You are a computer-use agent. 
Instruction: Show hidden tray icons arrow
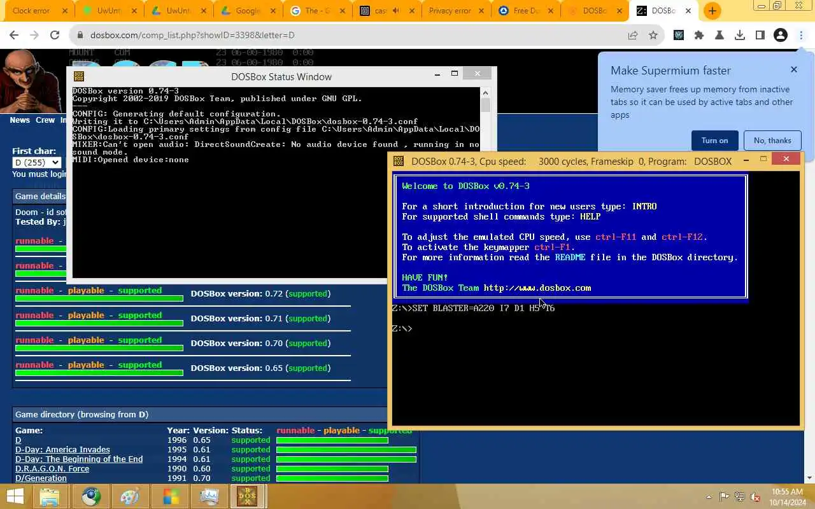coord(709,497)
